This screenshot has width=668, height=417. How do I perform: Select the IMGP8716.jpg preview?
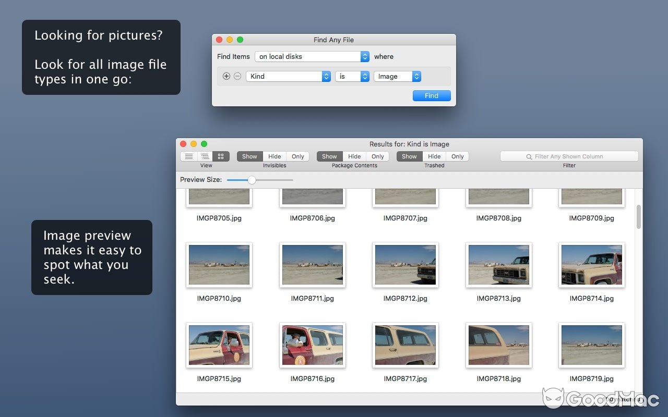pyautogui.click(x=312, y=345)
